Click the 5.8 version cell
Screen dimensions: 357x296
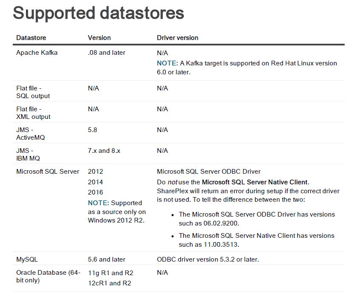tap(93, 130)
